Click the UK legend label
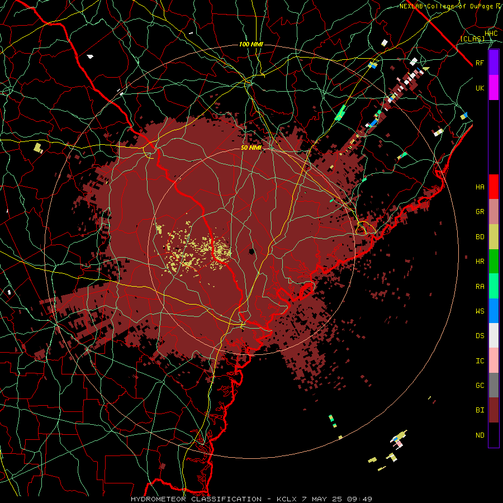Viewport: 503px width, 503px height. (480, 88)
